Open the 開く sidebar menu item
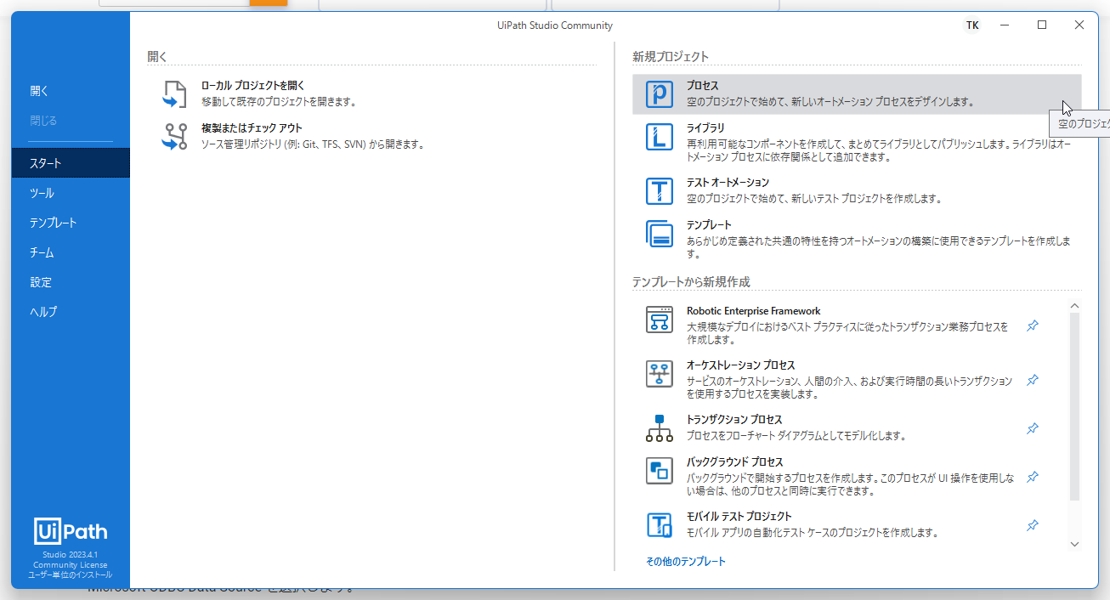The height and width of the screenshot is (600, 1110). pos(71,91)
